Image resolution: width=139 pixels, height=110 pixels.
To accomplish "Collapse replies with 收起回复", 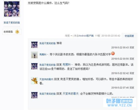I will point(129,36).
